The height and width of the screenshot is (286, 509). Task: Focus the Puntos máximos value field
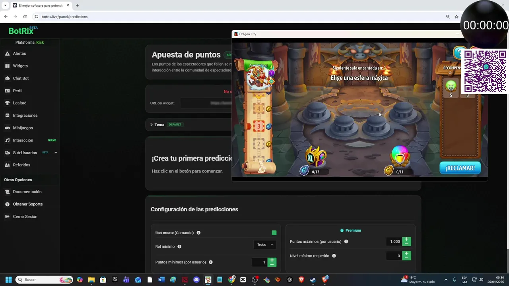pyautogui.click(x=394, y=242)
